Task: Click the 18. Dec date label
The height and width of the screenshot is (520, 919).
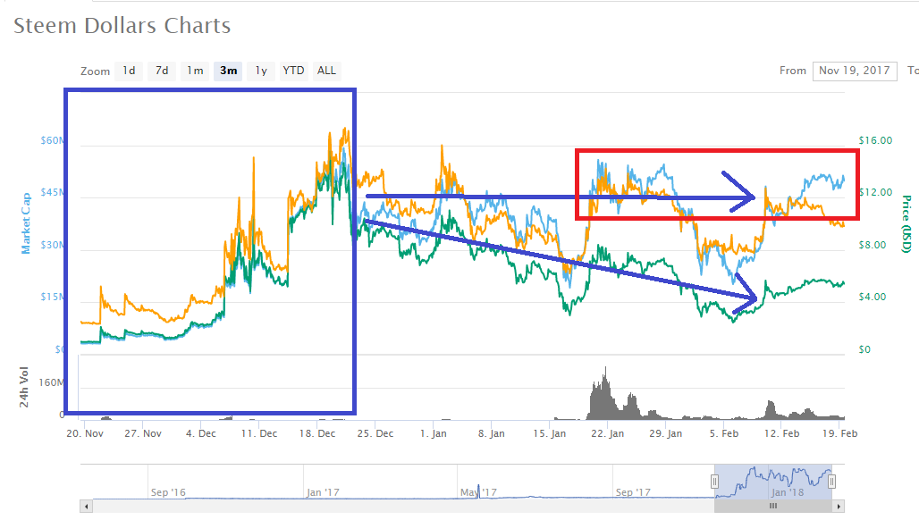Action: coord(317,433)
